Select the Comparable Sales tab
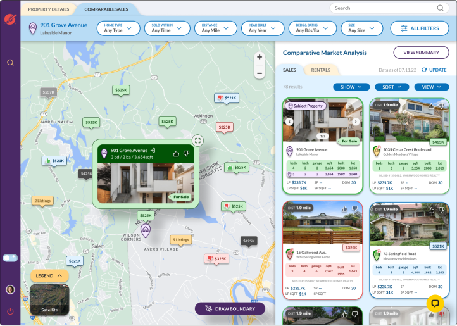 [106, 9]
